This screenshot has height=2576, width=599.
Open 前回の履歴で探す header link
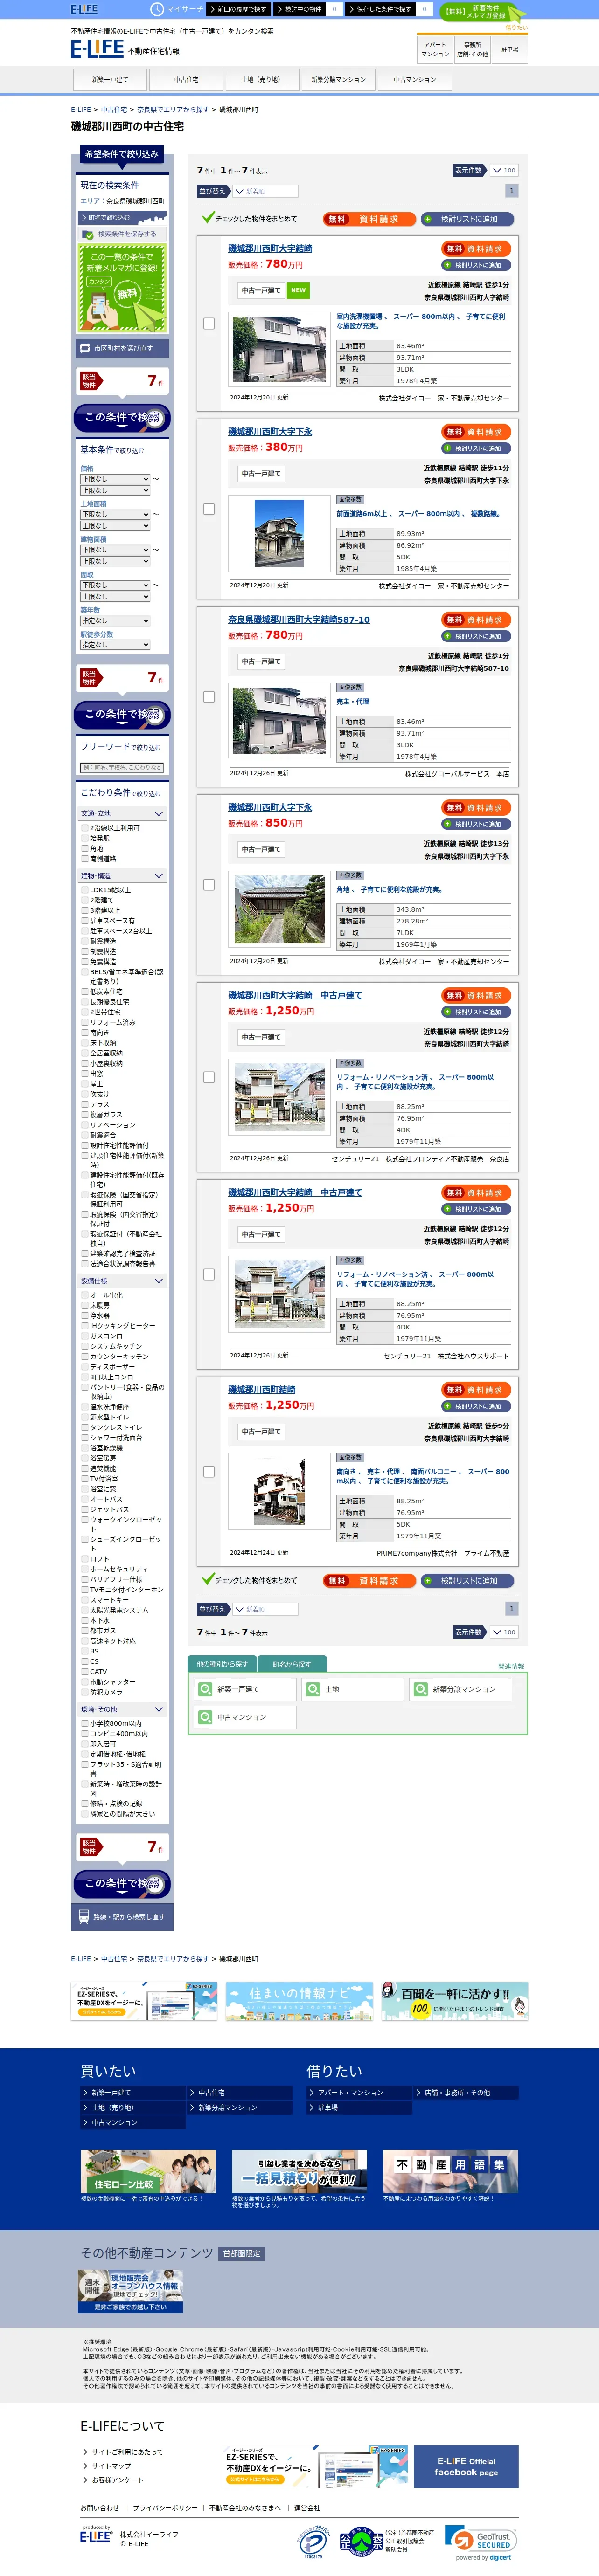[239, 9]
